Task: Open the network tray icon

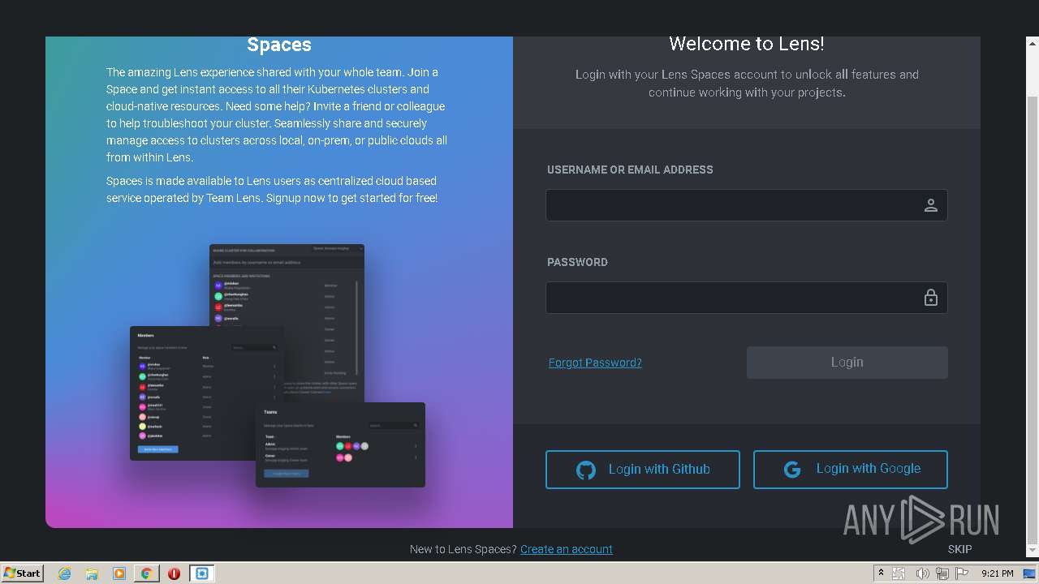Action: coord(942,573)
